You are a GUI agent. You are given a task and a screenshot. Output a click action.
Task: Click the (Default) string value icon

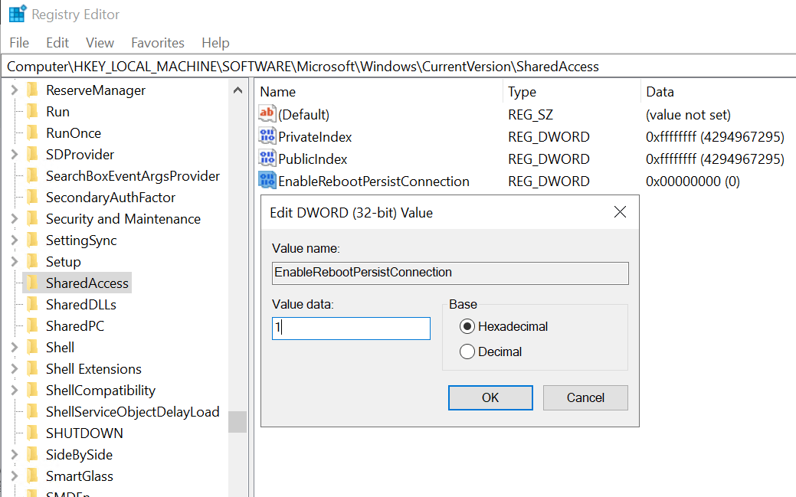[x=267, y=113]
